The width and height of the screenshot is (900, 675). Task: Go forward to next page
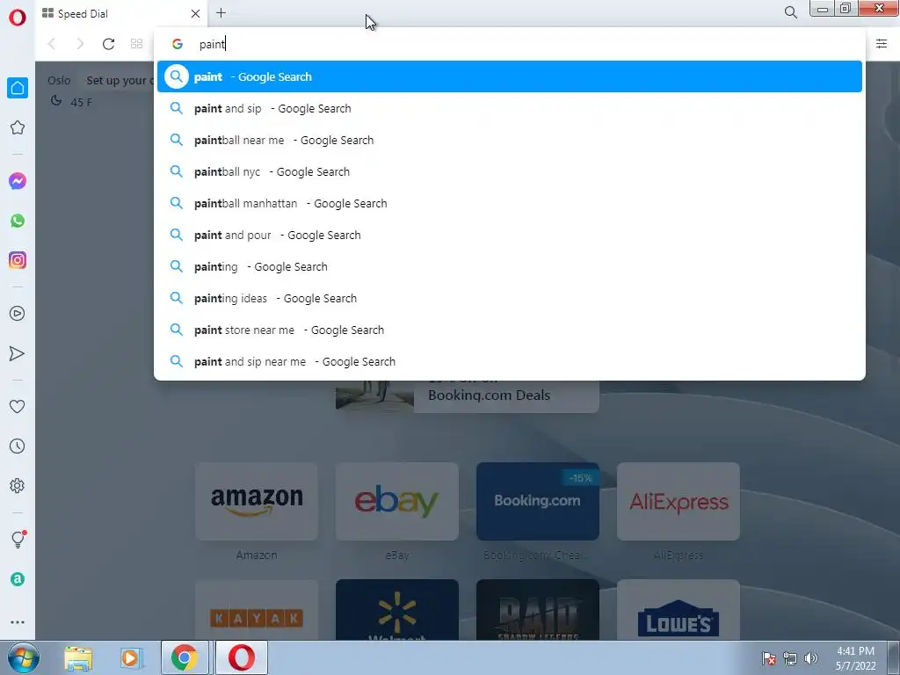point(80,44)
